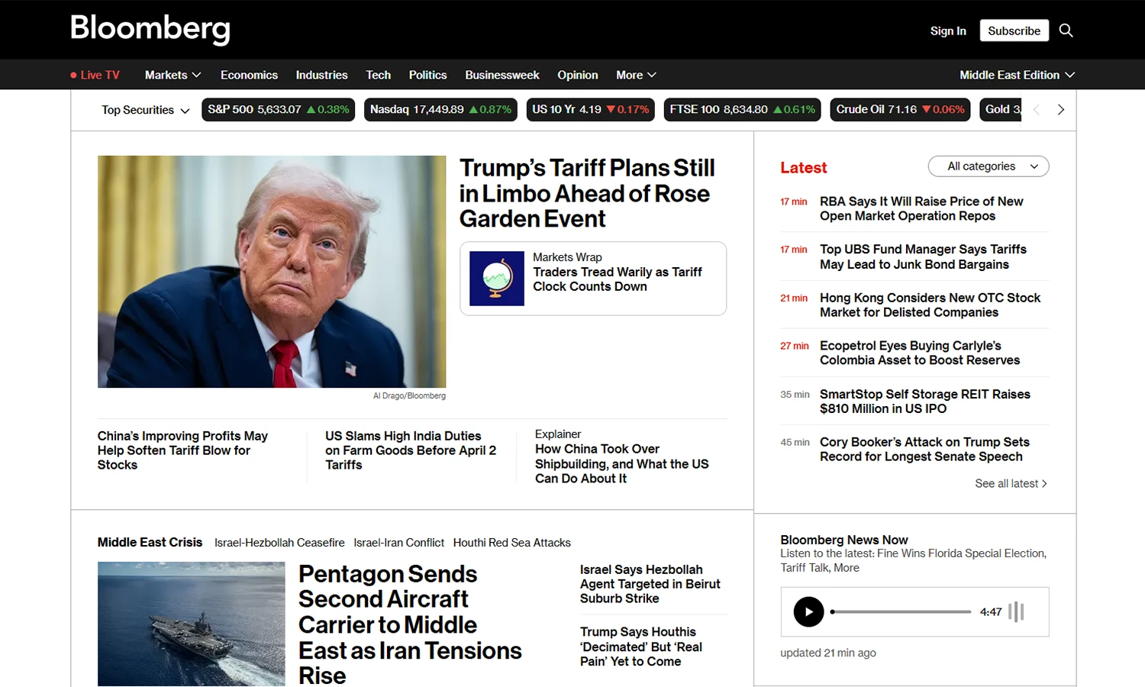The image size is (1145, 687).
Task: Open Israel Says Hezbollah Agent Targeted story
Action: (x=650, y=584)
